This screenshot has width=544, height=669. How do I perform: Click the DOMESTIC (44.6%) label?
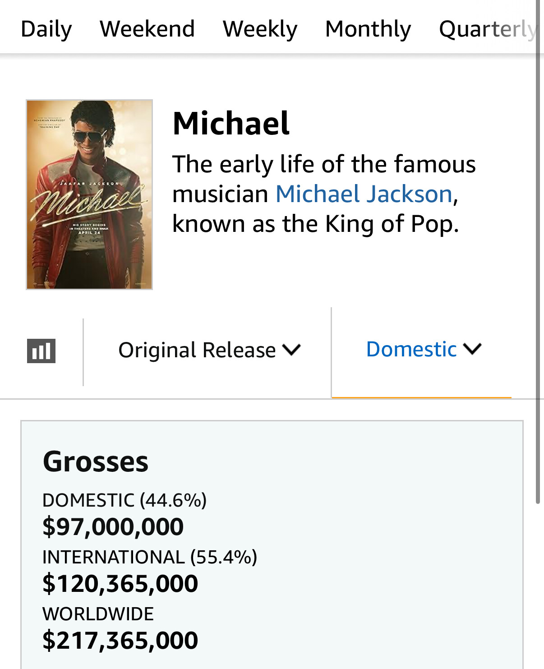pyautogui.click(x=124, y=500)
